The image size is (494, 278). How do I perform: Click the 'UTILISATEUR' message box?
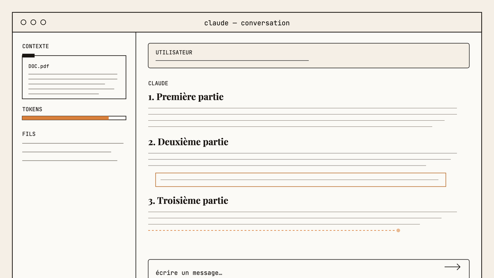click(308, 56)
